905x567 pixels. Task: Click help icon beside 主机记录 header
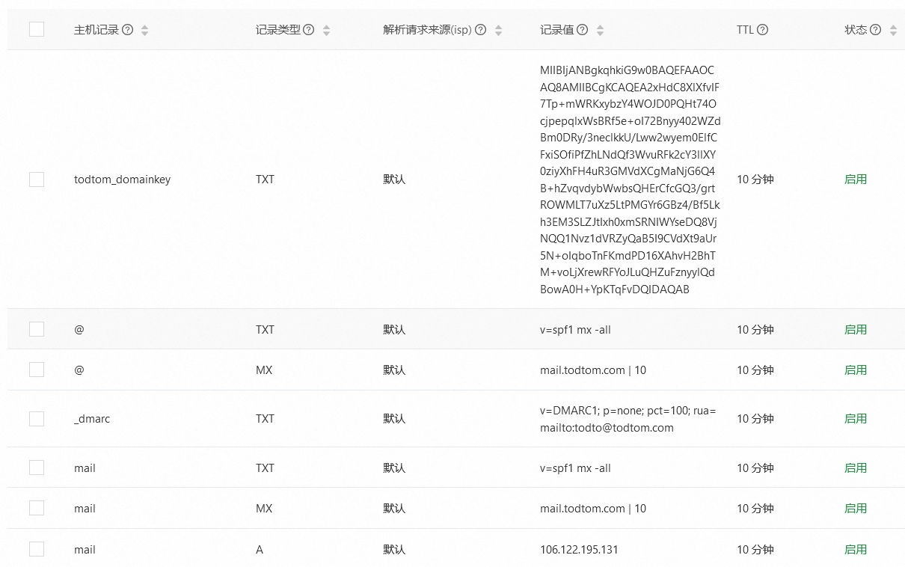(x=128, y=30)
